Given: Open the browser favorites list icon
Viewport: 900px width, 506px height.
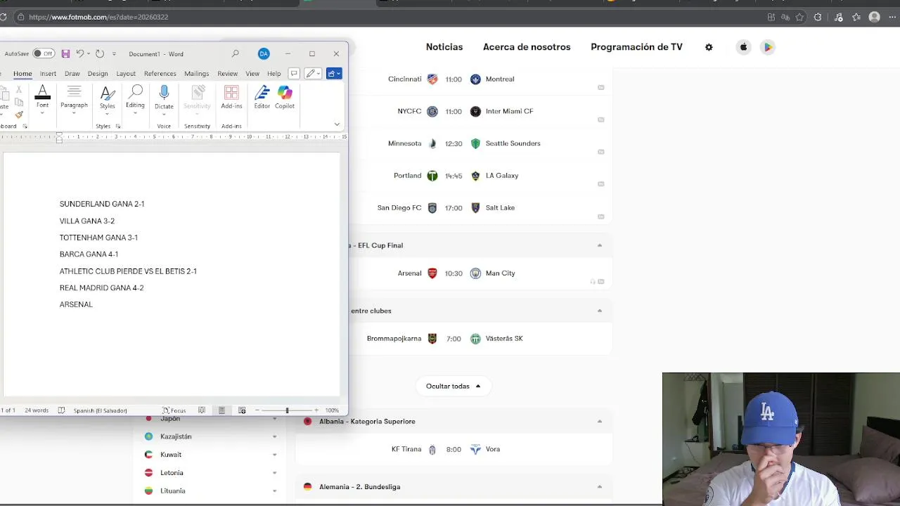Looking at the screenshot, I should 856,17.
